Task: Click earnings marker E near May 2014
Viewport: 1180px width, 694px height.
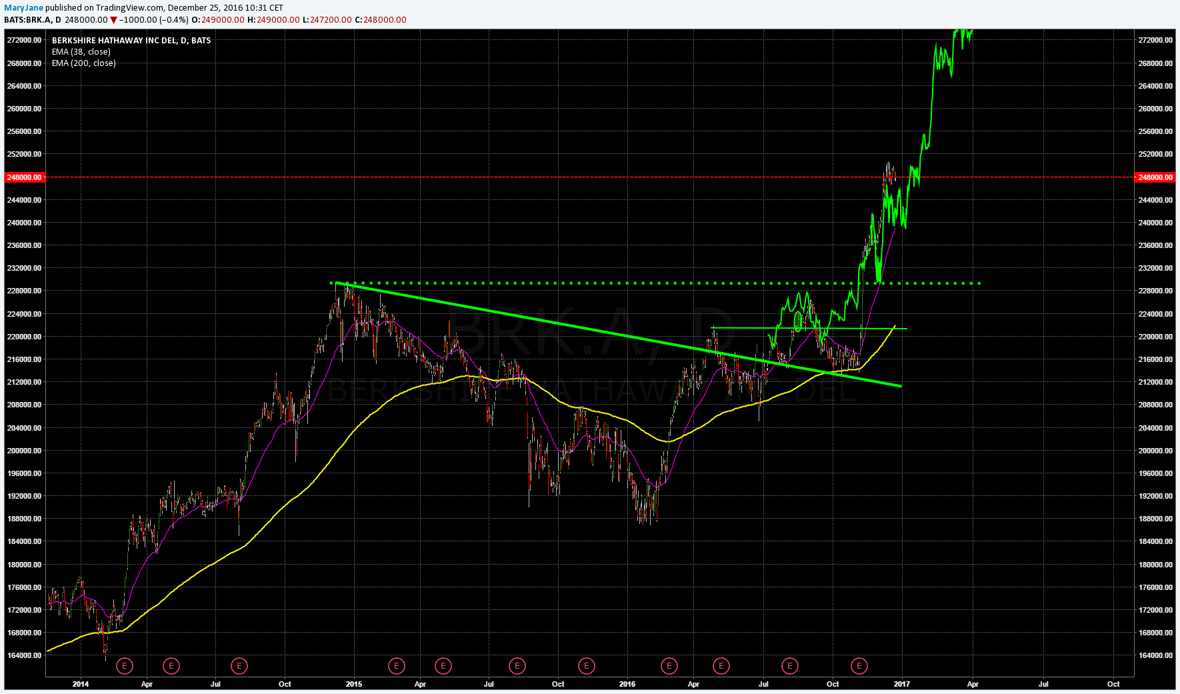Action: [x=171, y=665]
